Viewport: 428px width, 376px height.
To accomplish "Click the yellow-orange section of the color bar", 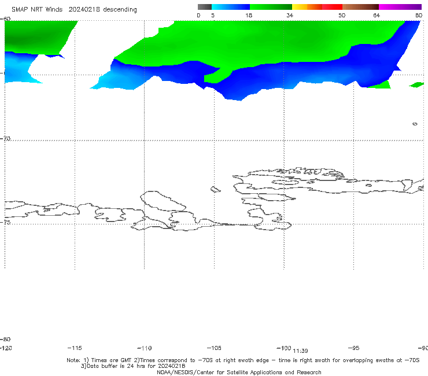I will click(x=307, y=7).
